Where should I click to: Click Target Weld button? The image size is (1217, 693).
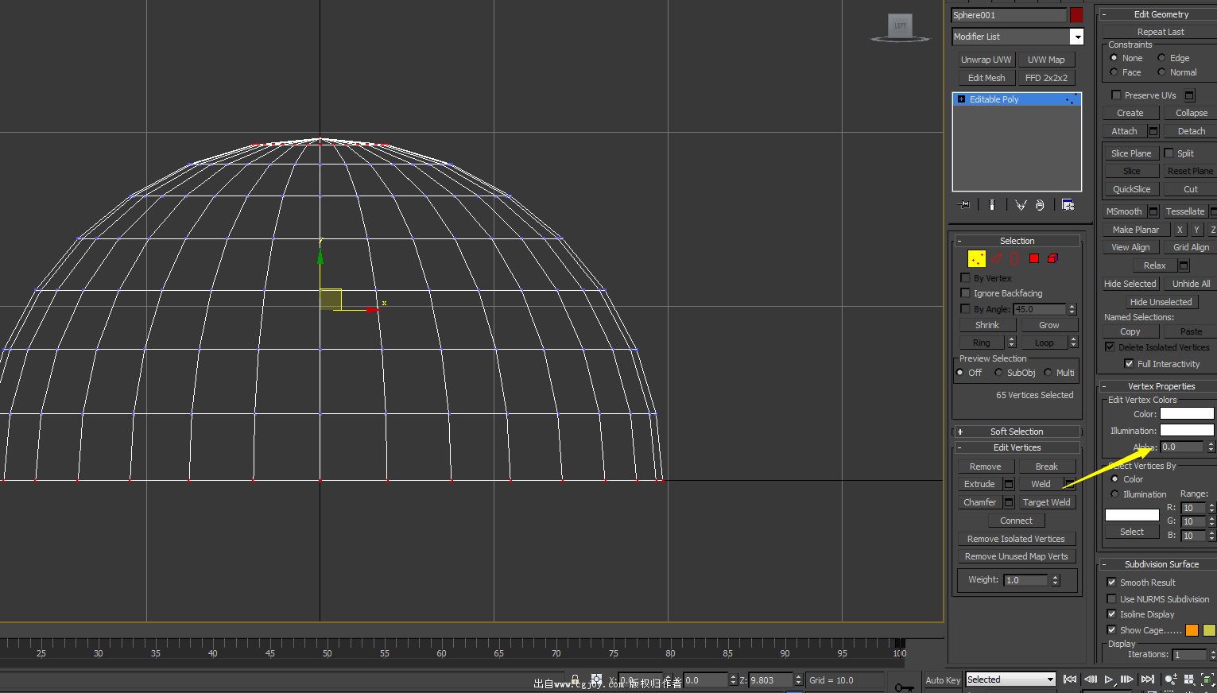[1046, 502]
